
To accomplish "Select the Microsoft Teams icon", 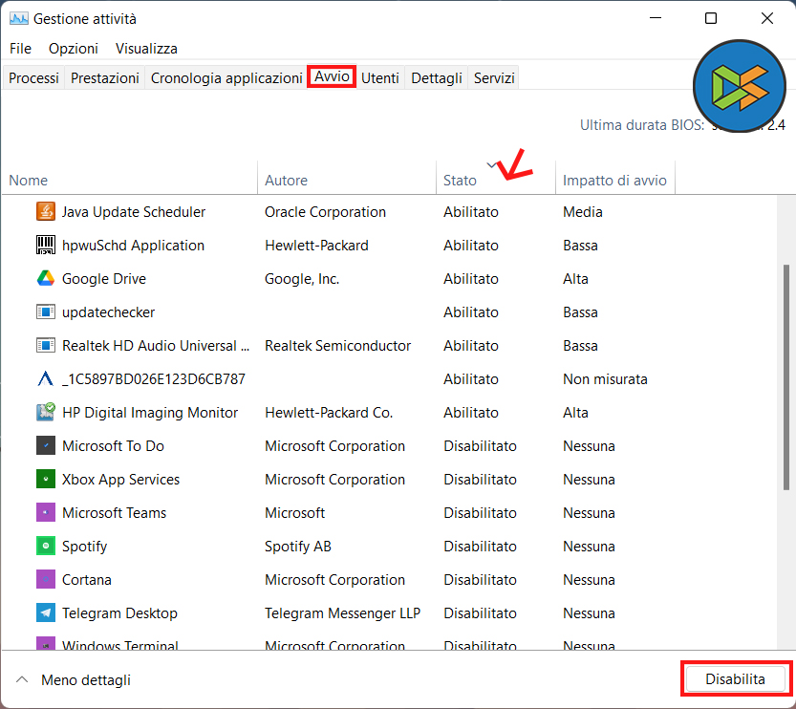I will pos(46,513).
